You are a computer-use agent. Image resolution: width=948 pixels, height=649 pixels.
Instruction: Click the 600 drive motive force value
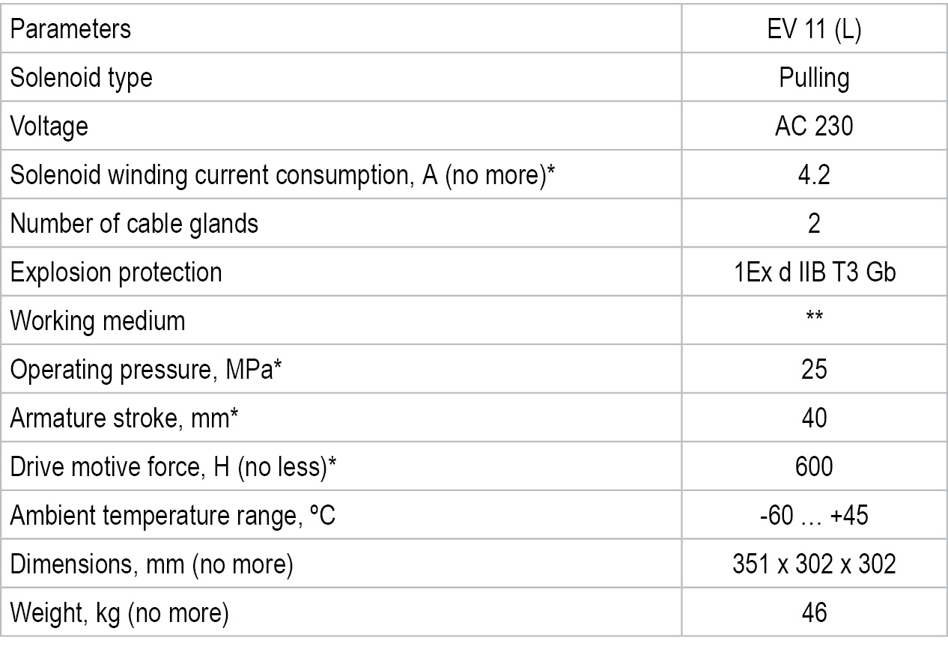click(814, 467)
